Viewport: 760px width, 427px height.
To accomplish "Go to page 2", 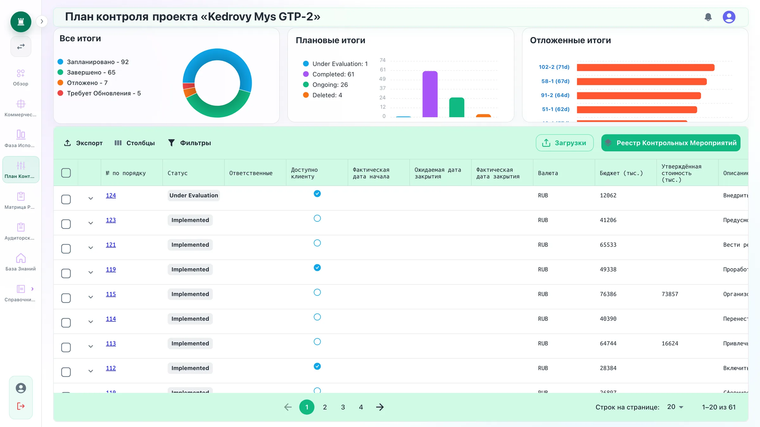I will (x=325, y=407).
